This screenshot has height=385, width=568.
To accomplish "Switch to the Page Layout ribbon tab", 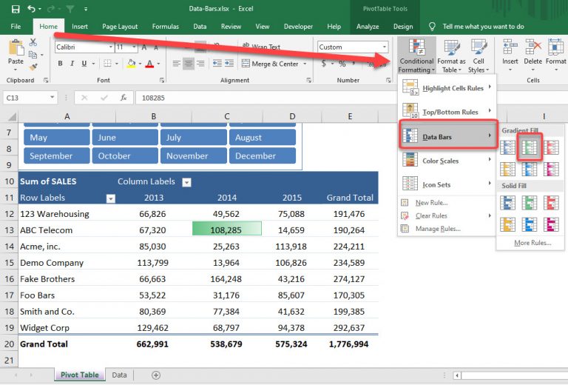I will pyautogui.click(x=119, y=27).
